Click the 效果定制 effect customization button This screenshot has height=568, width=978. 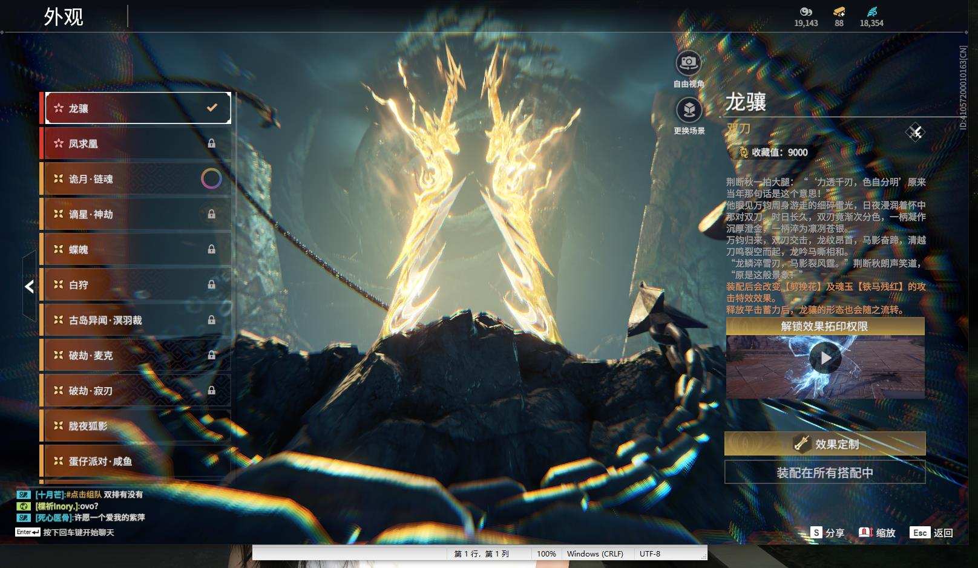(825, 443)
